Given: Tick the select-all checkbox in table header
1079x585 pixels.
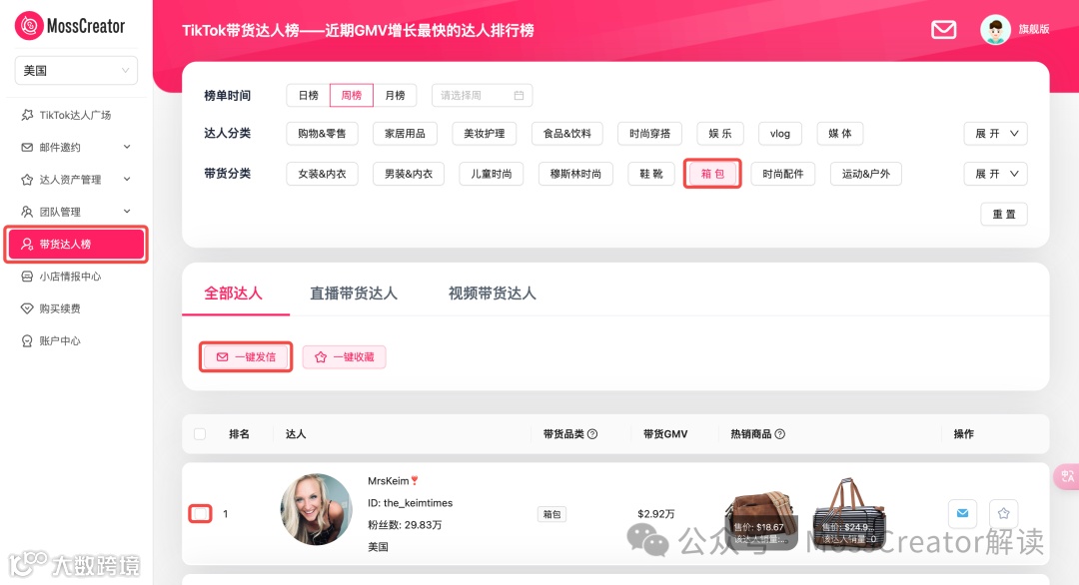Looking at the screenshot, I should coord(200,434).
